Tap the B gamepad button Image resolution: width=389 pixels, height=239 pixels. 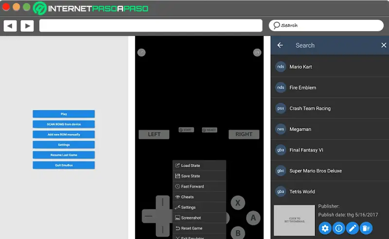(x=238, y=233)
